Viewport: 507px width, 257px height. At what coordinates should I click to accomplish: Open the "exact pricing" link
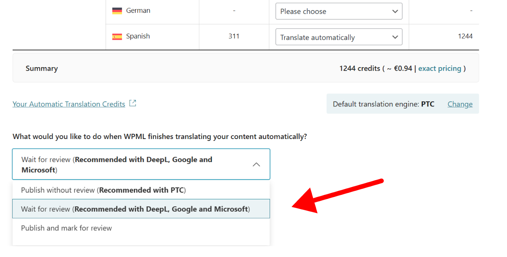coord(440,69)
